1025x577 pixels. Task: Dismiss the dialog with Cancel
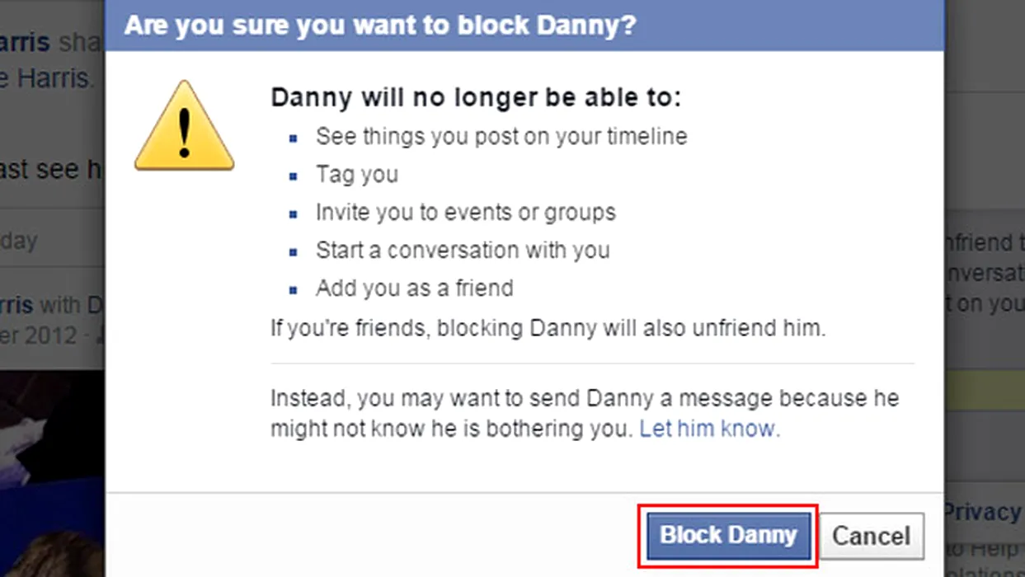pos(872,536)
